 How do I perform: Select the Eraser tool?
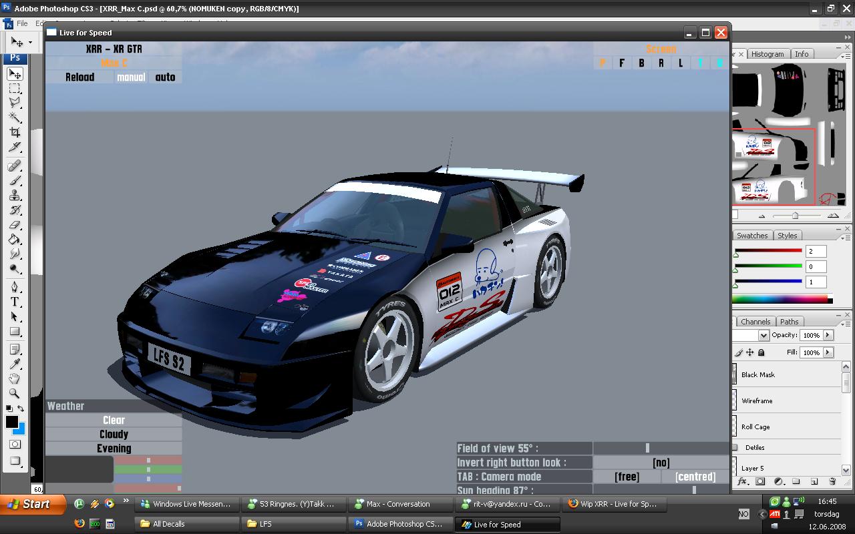[15, 225]
